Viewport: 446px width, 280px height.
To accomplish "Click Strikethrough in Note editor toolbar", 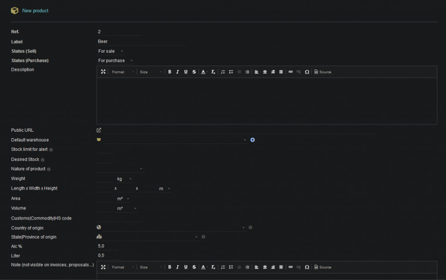I will [x=194, y=267].
